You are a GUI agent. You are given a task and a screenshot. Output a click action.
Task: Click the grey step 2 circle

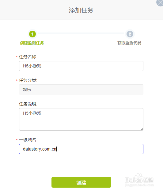130,34
